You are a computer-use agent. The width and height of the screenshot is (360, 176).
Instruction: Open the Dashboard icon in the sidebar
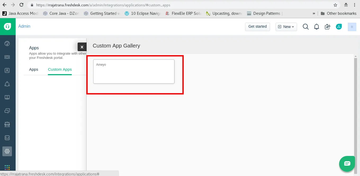[x=7, y=44]
